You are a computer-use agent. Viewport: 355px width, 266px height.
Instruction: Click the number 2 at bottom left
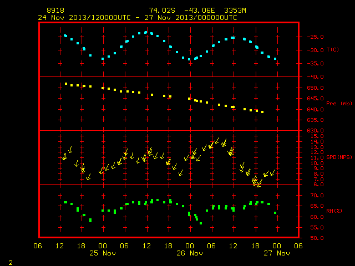pos(11,263)
